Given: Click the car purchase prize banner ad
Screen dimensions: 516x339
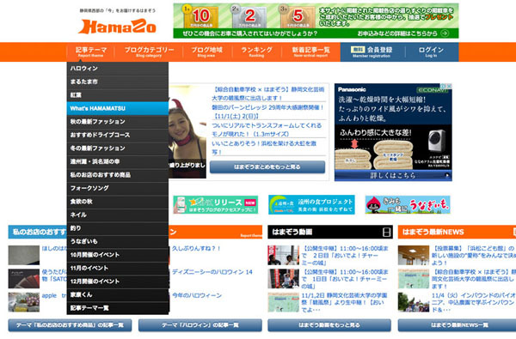Looking at the screenshot, I should 316,21.
